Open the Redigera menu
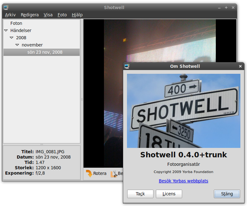Image resolution: width=247 pixels, height=206 pixels. coord(30,15)
